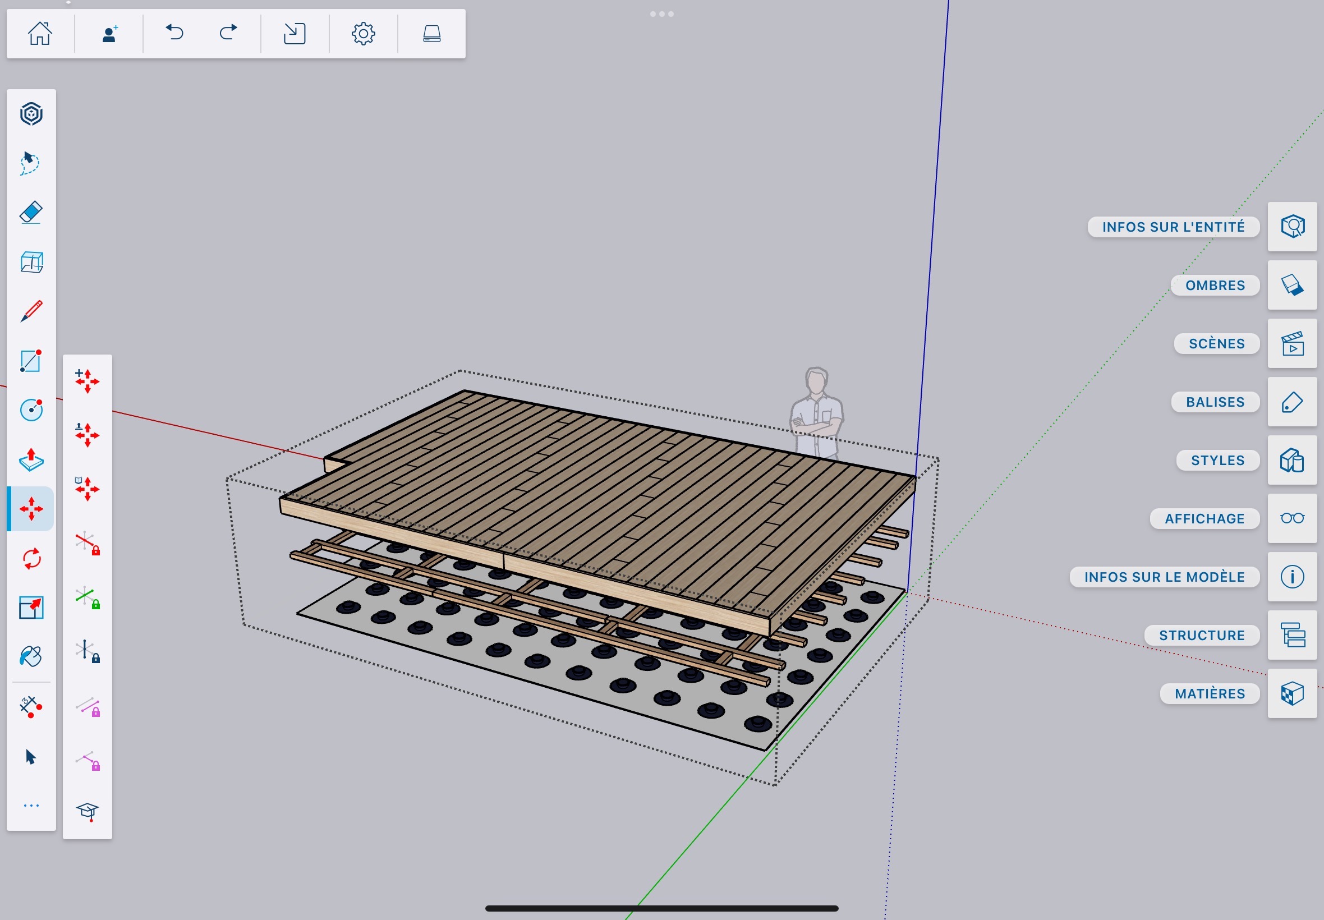This screenshot has height=920, width=1324.
Task: Open the SketchUp search hexagon icon
Action: coord(31,113)
